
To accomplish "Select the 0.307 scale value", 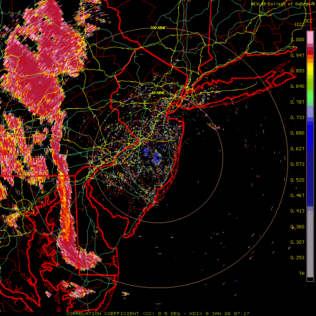I will [x=297, y=242].
